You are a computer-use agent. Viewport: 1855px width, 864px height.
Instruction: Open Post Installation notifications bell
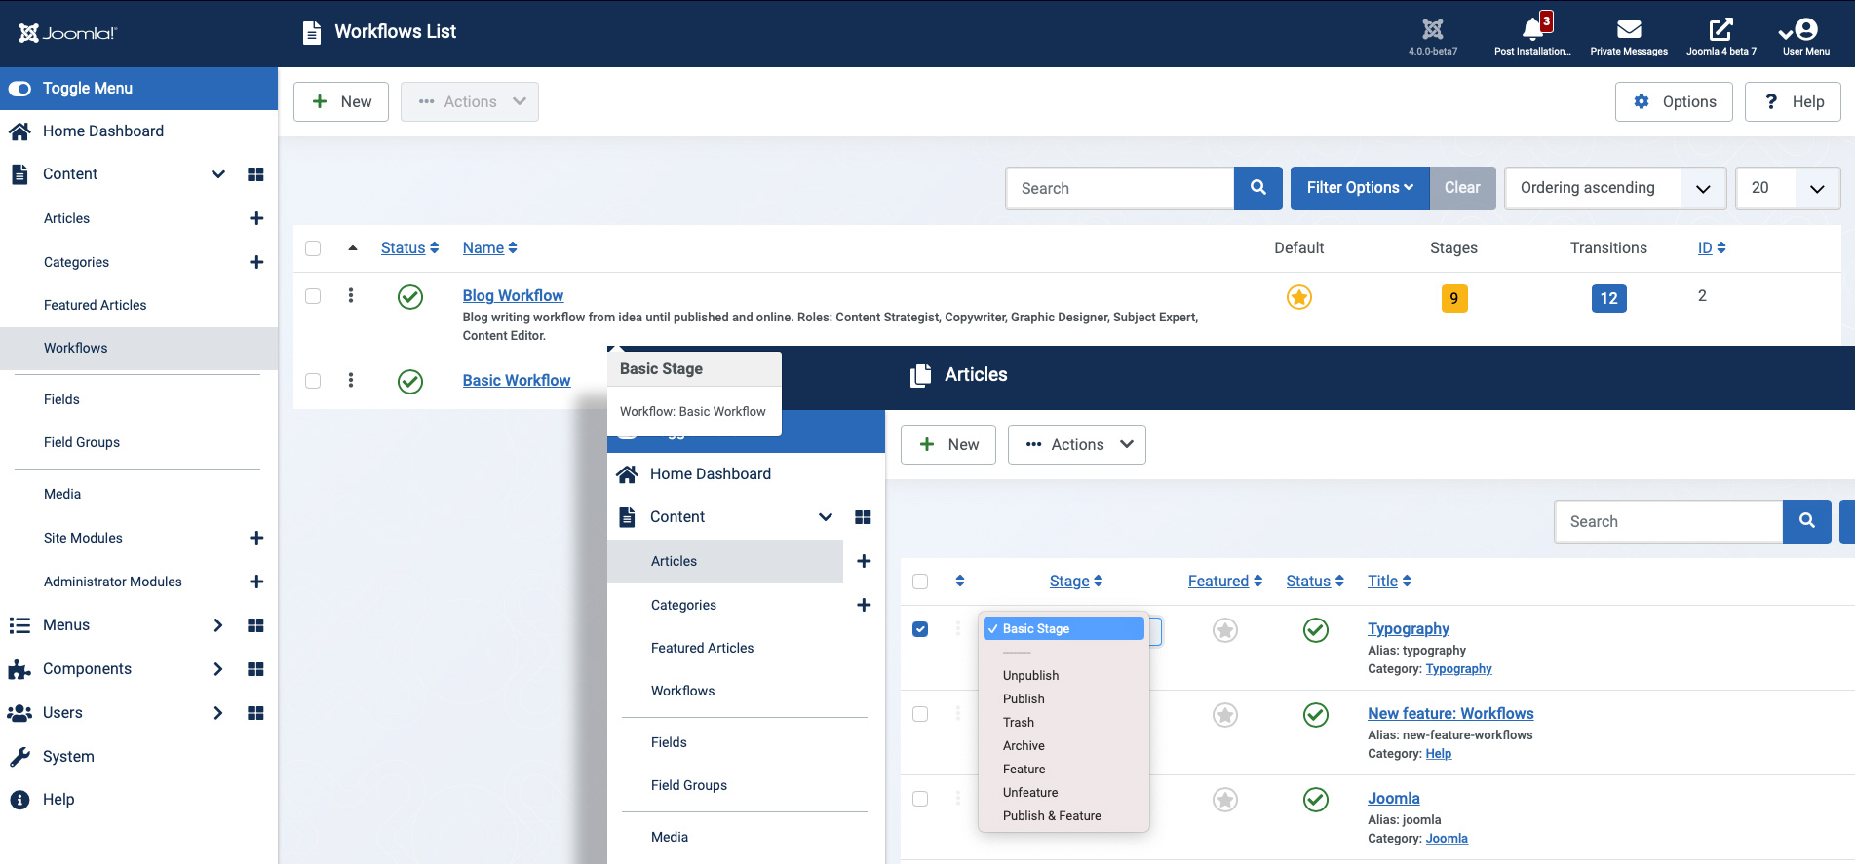1532,29
